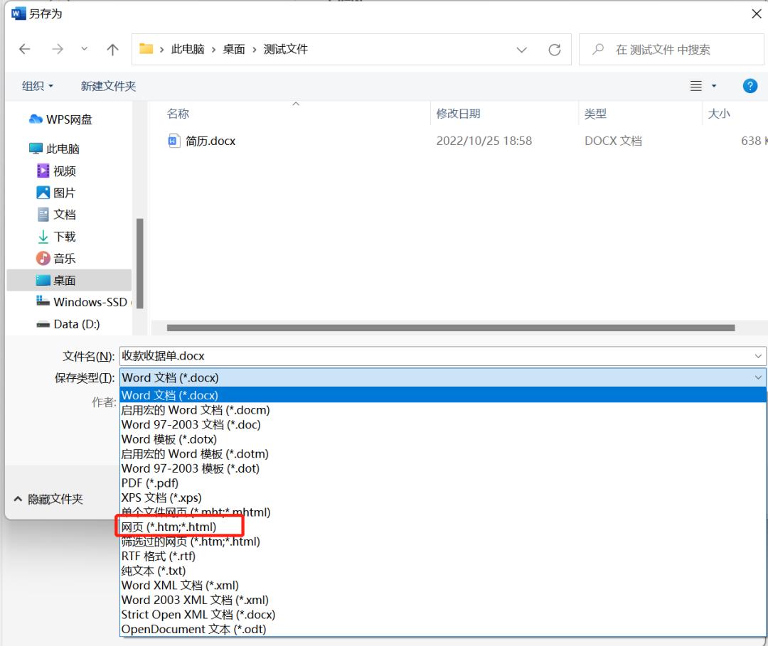Open the 组织 dropdown menu

coord(38,85)
